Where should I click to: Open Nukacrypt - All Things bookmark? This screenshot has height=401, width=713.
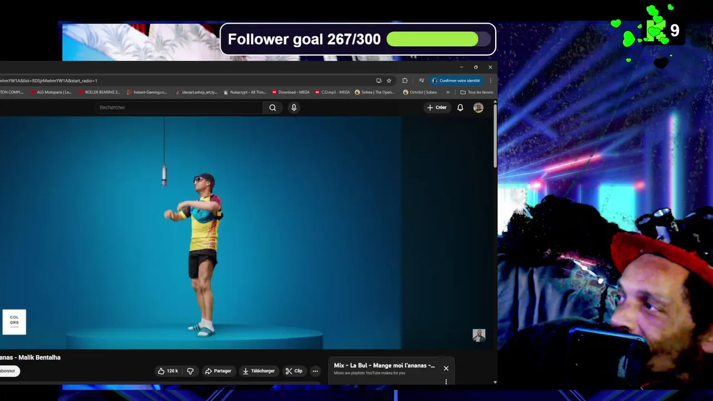[245, 92]
